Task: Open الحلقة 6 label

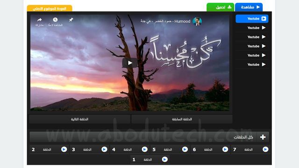Action: [x=208, y=149]
